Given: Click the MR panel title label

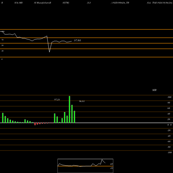Looking at the screenshot, I should point(154,90).
